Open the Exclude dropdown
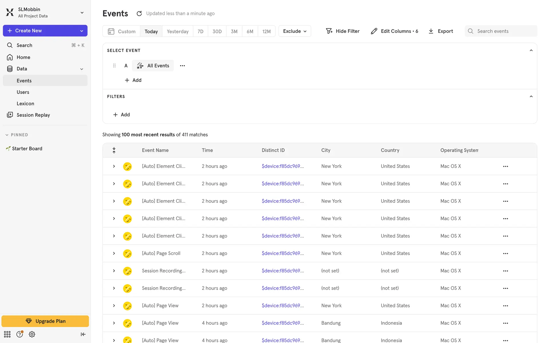The height and width of the screenshot is (343, 549). [295, 31]
